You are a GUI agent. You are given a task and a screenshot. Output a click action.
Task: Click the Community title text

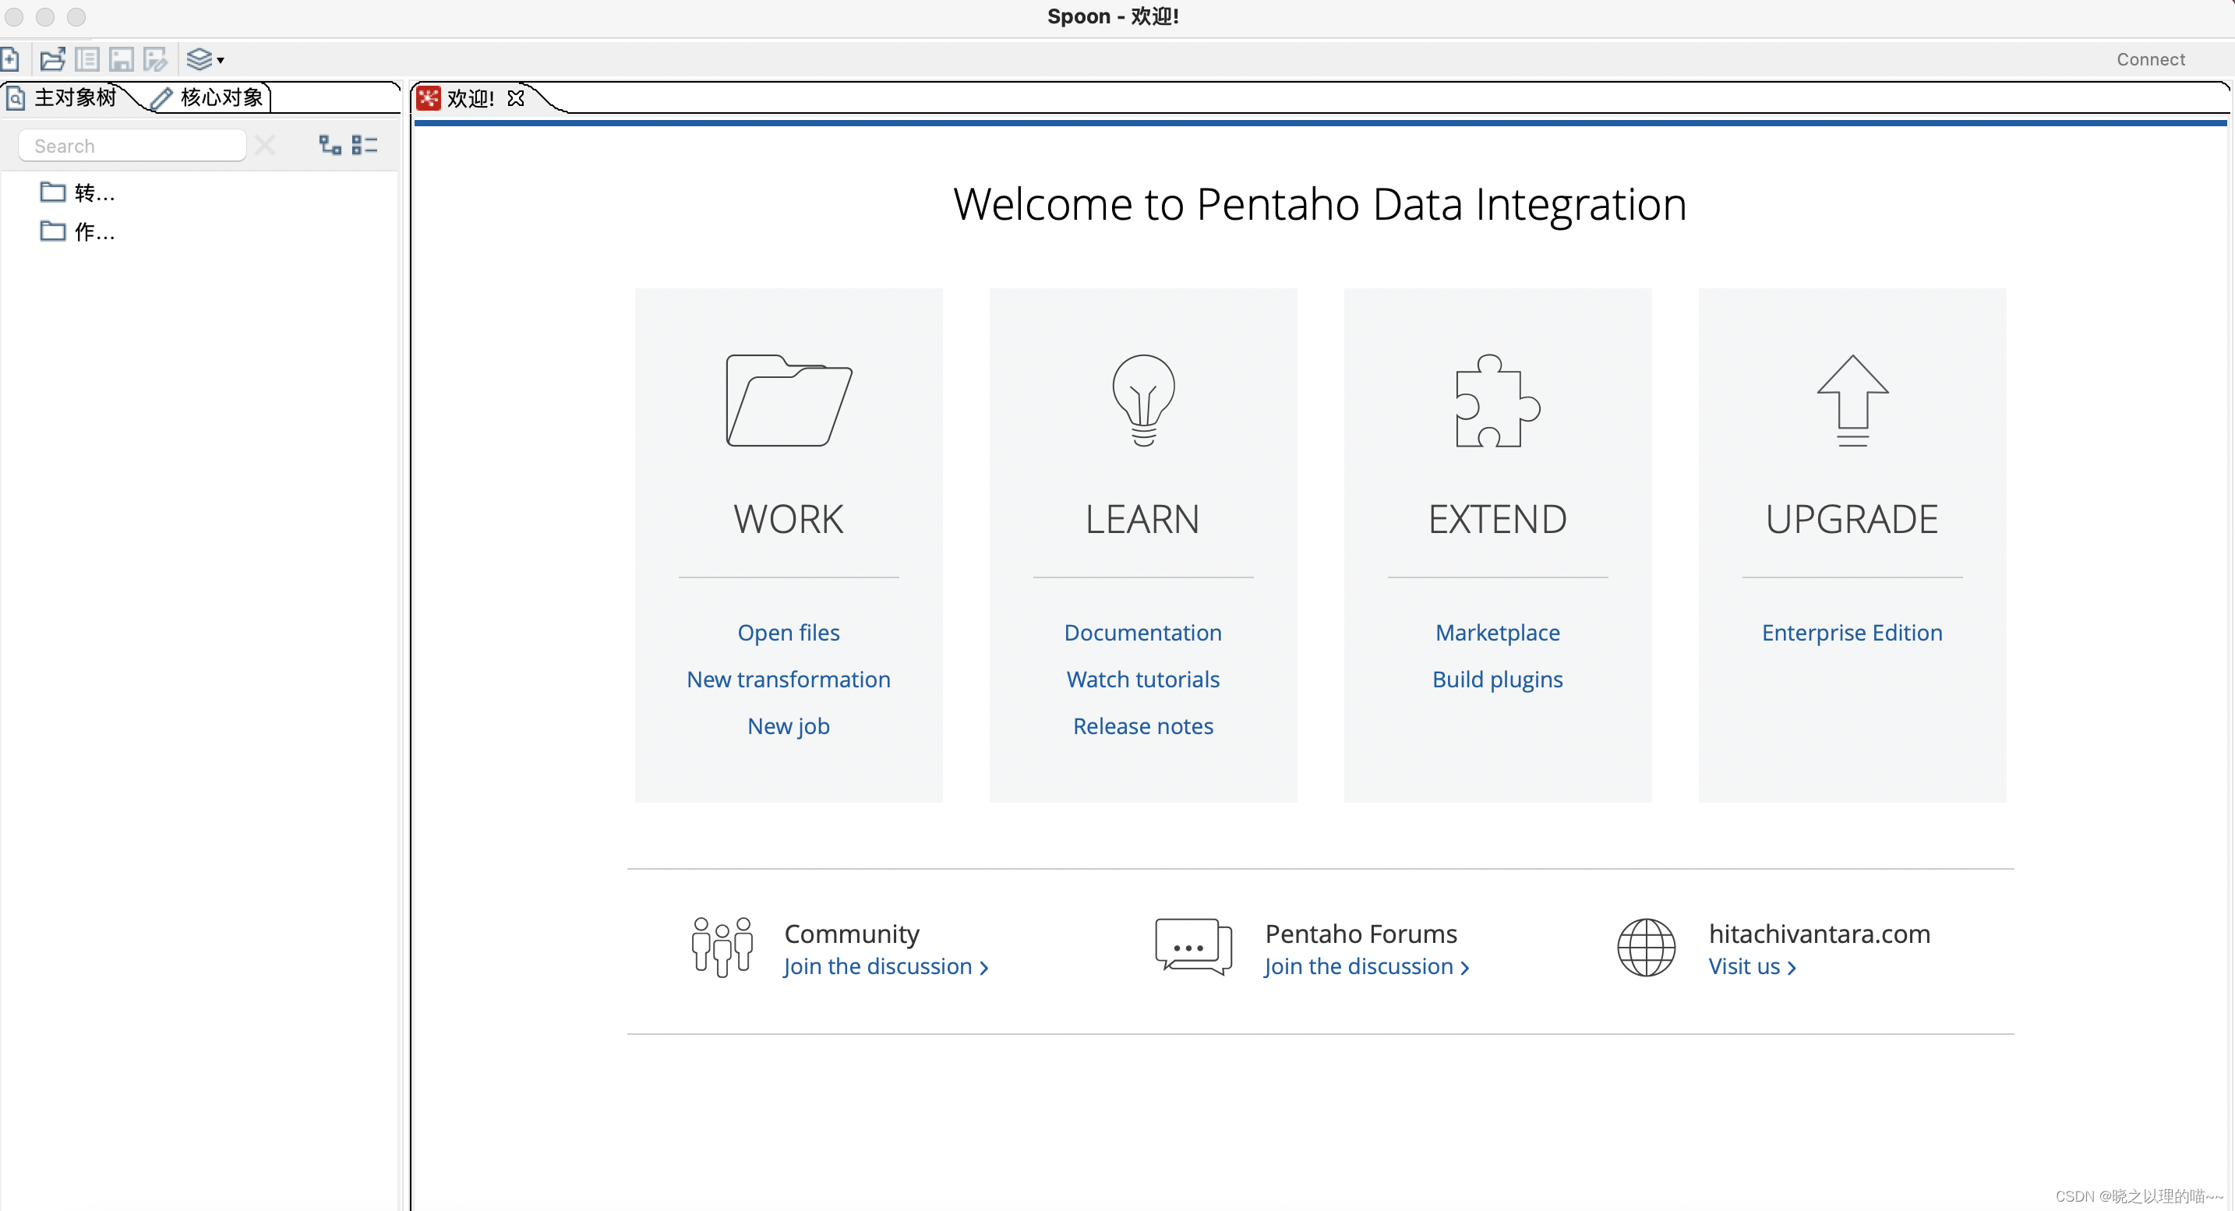851,934
